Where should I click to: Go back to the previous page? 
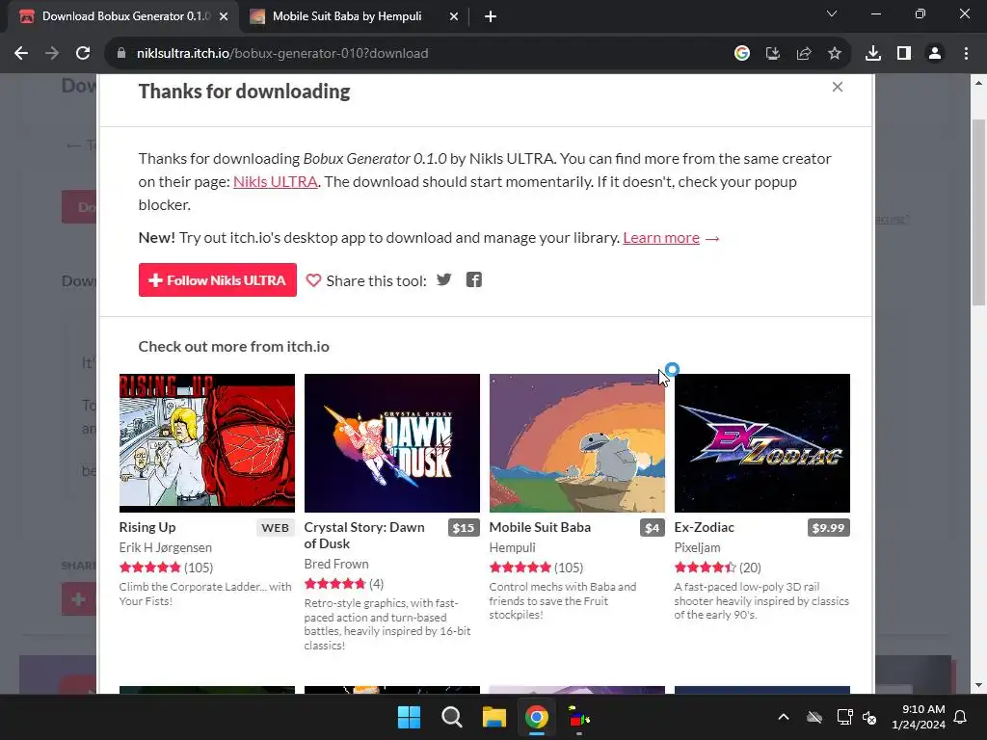[x=21, y=54]
